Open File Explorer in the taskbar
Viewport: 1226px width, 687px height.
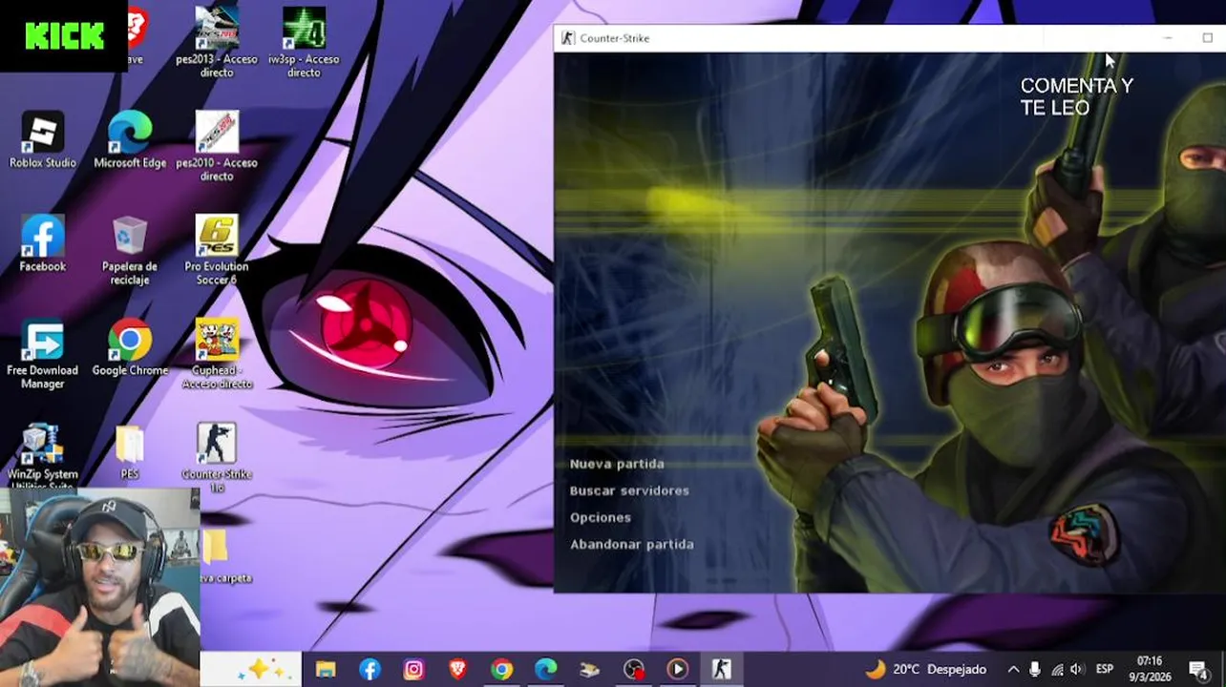click(x=326, y=670)
